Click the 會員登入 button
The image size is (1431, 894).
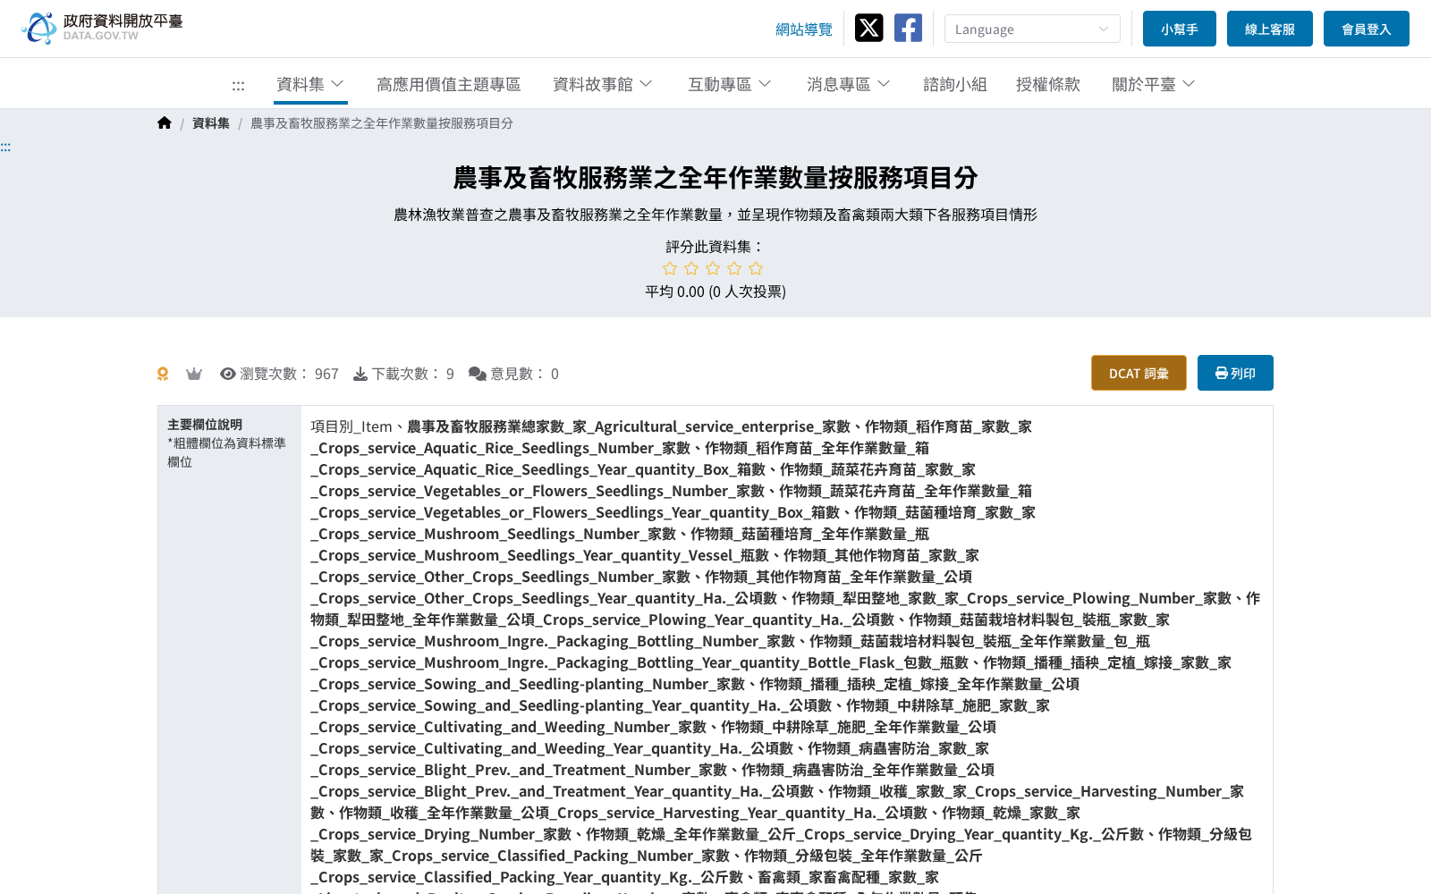1367,29
